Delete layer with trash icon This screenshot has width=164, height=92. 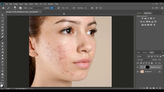point(160,88)
